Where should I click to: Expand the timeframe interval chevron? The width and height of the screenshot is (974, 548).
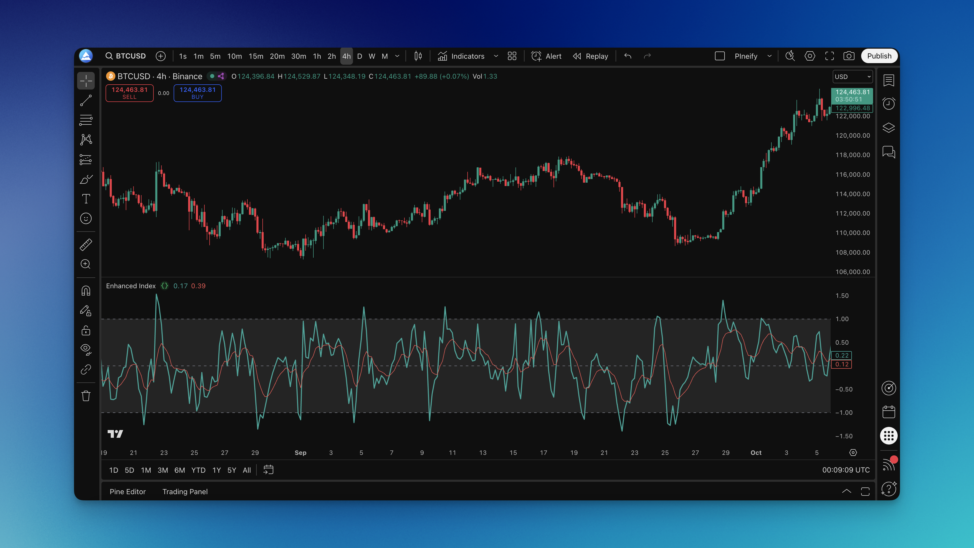point(397,56)
